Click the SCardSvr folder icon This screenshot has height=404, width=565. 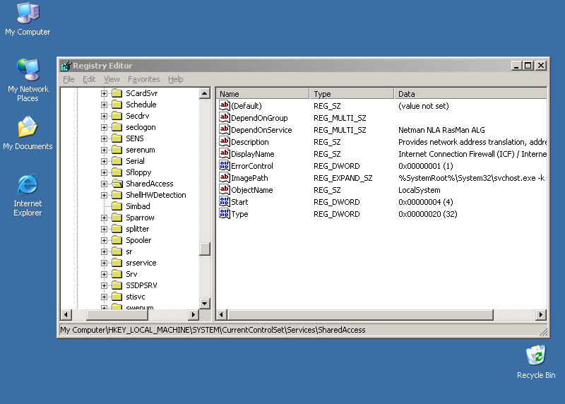point(117,93)
